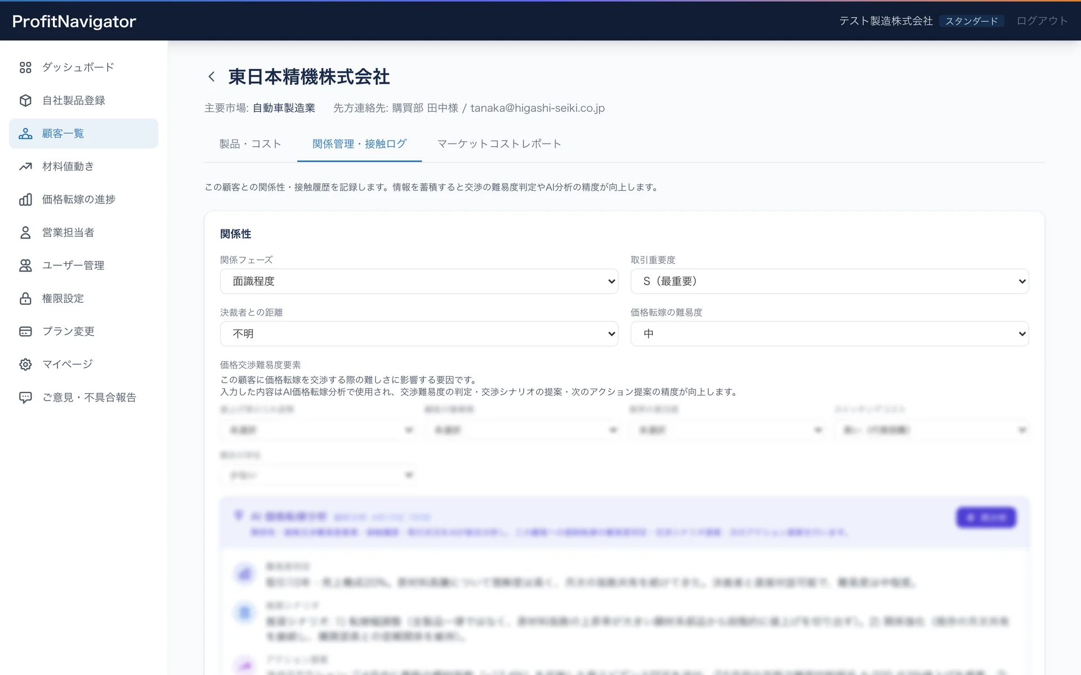Open マイページ menu item
1081x675 pixels.
coord(84,364)
